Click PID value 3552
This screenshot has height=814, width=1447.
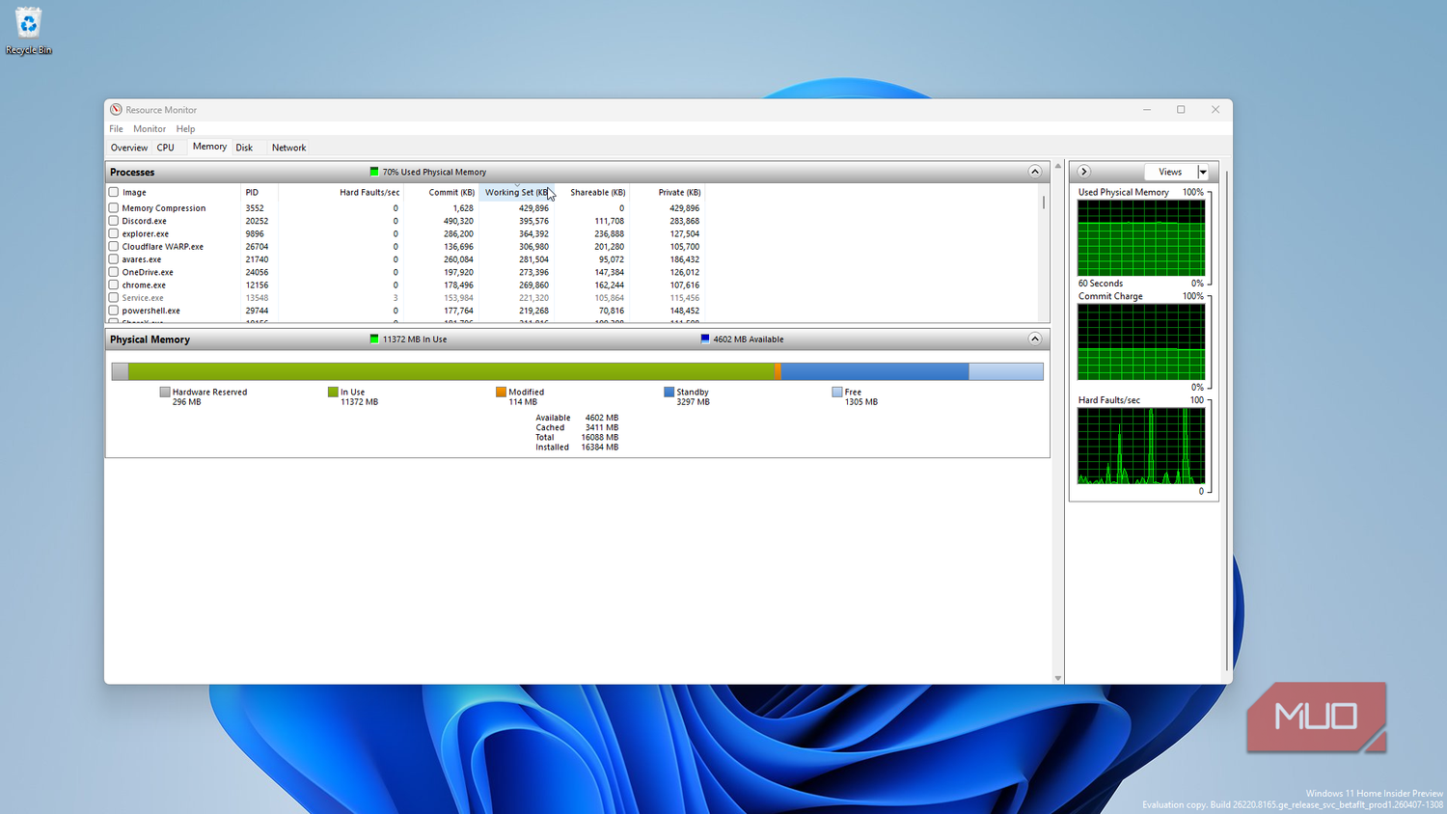click(255, 208)
